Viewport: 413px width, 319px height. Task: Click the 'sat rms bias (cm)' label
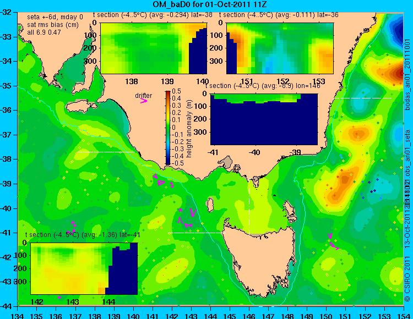pos(53,25)
